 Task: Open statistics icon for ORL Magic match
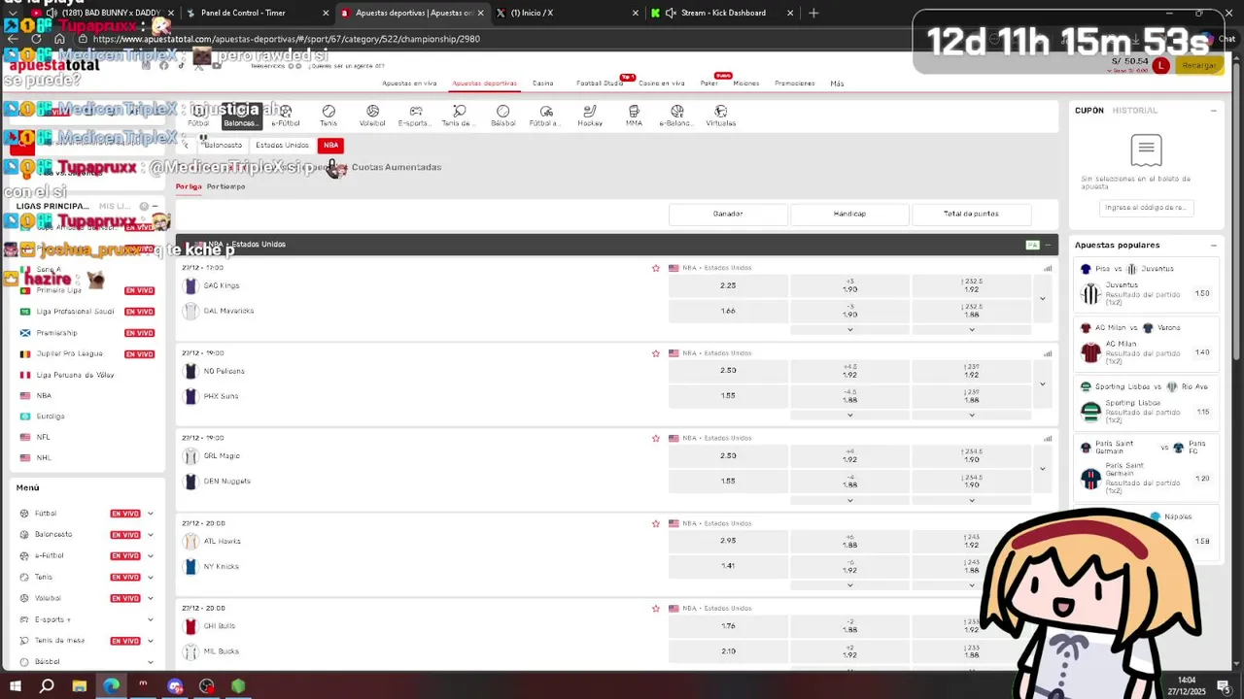coord(1048,438)
